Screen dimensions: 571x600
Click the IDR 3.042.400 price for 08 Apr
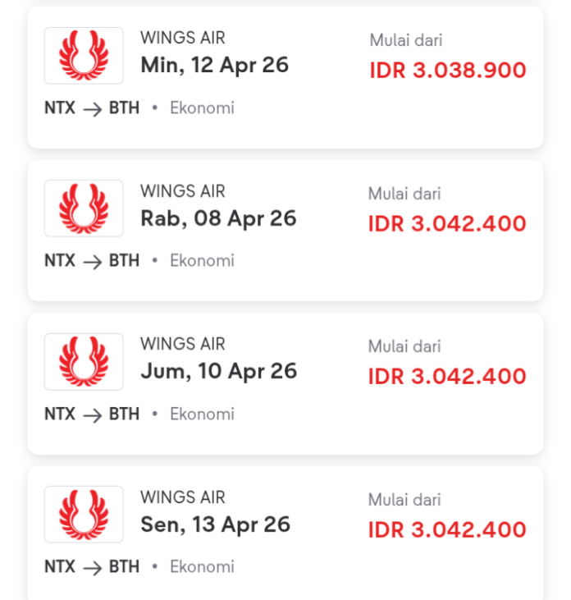click(446, 223)
